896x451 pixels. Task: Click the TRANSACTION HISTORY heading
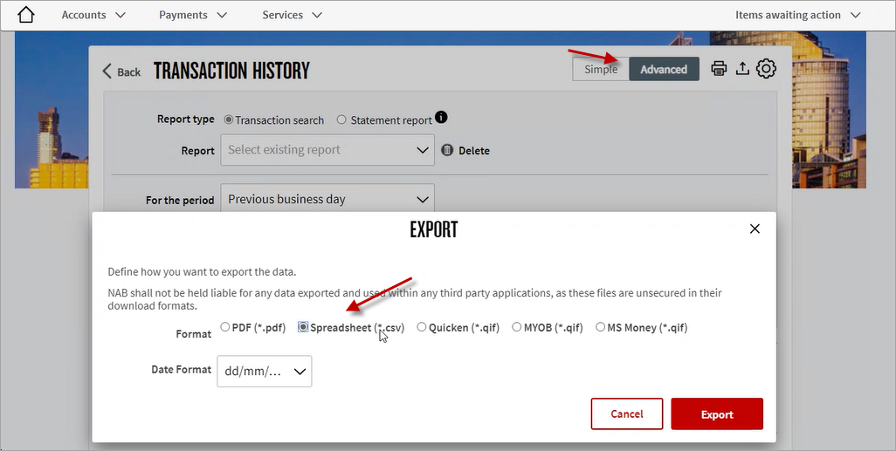[x=231, y=71]
